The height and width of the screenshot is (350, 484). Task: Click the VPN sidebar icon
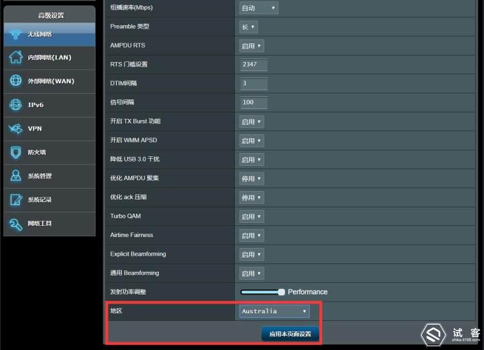point(15,129)
